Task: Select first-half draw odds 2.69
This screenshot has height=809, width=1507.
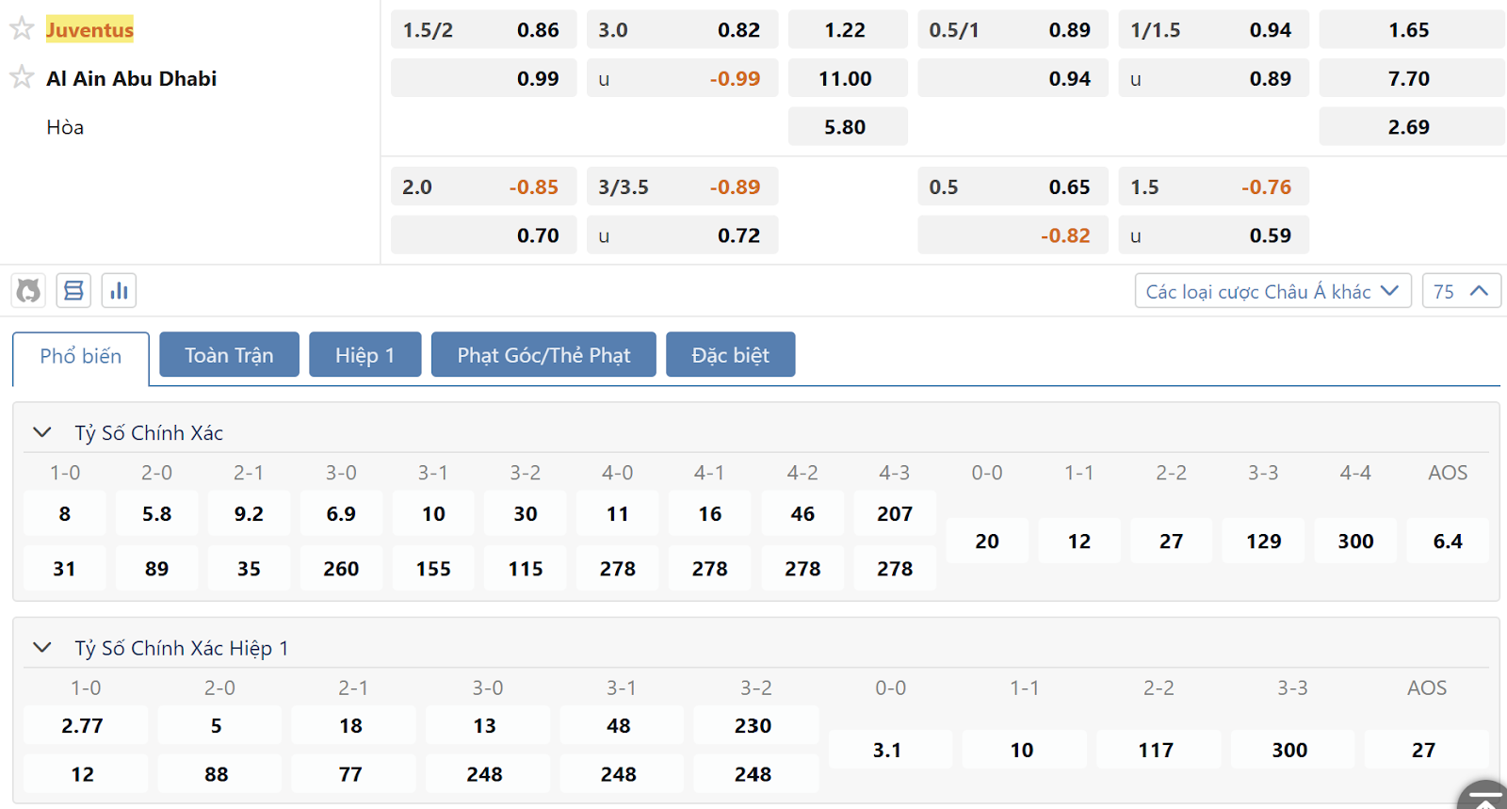Action: pos(1411,127)
